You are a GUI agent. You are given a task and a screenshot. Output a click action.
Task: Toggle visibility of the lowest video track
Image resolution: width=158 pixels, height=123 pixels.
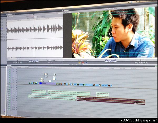pyautogui.click(x=10, y=82)
